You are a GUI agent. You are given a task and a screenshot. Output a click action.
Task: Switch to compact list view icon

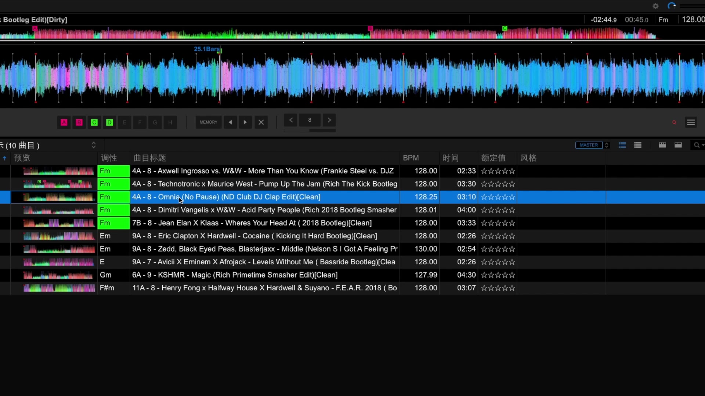[622, 145]
